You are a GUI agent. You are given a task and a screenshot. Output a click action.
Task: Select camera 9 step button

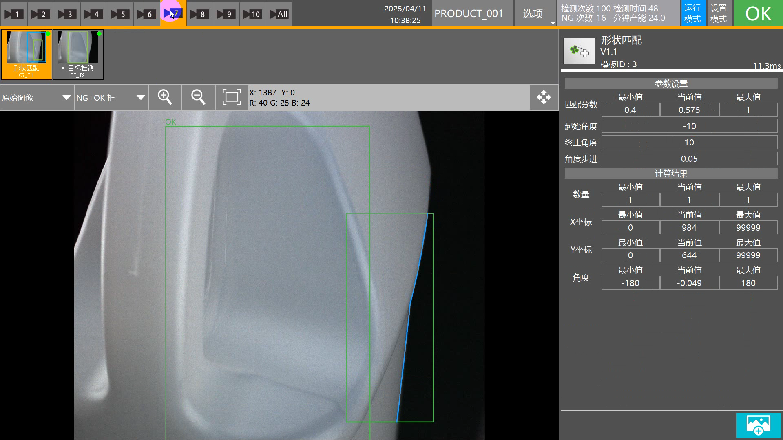point(226,14)
